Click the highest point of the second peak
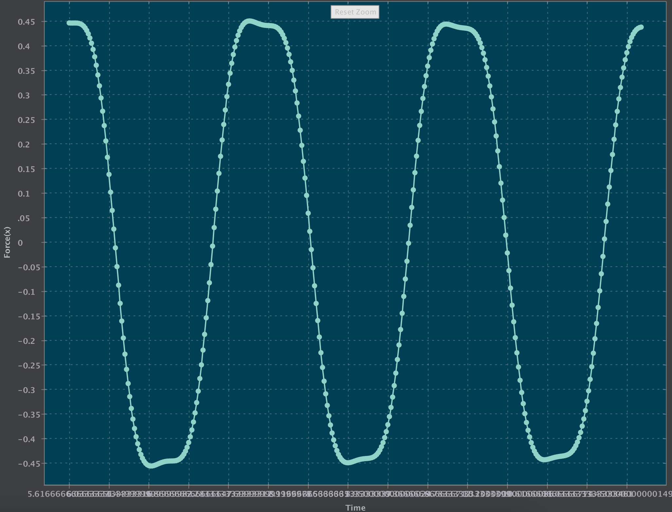672x512 pixels. click(249, 21)
